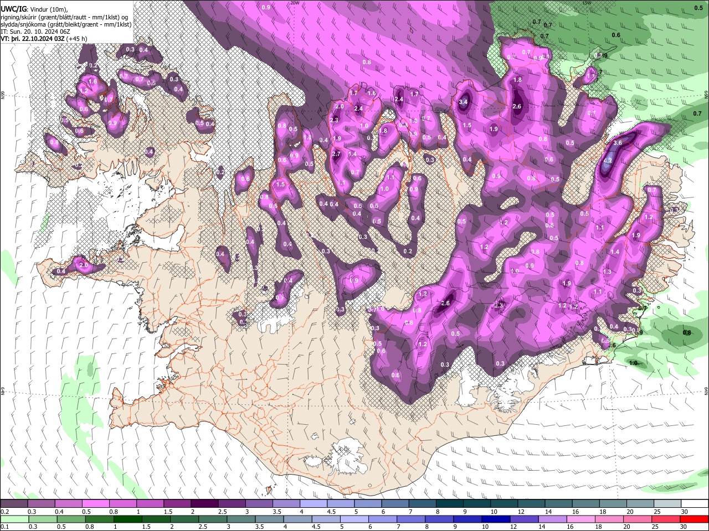Click the '3.4' snowfall value on the map

464,102
